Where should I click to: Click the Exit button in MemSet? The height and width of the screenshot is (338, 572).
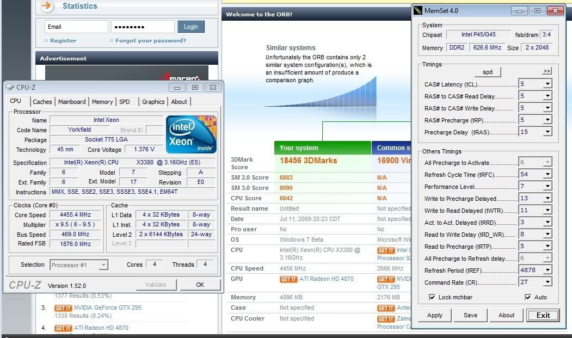(x=543, y=315)
